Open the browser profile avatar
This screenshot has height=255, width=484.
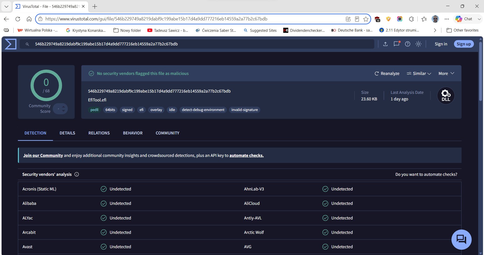pos(435,19)
